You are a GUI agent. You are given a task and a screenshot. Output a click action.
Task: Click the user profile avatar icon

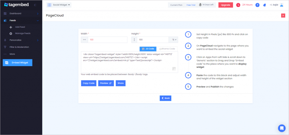[281, 5]
